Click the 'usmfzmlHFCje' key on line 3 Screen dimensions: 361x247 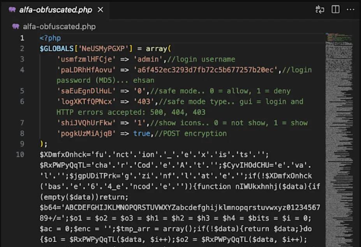pos(86,60)
